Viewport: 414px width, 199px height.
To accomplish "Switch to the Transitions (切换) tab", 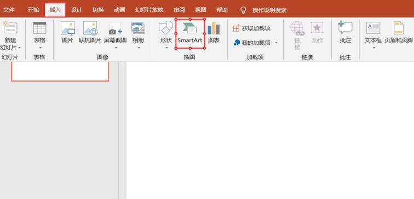I will click(98, 10).
